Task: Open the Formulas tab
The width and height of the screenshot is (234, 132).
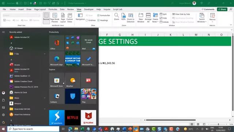Action: [53, 9]
